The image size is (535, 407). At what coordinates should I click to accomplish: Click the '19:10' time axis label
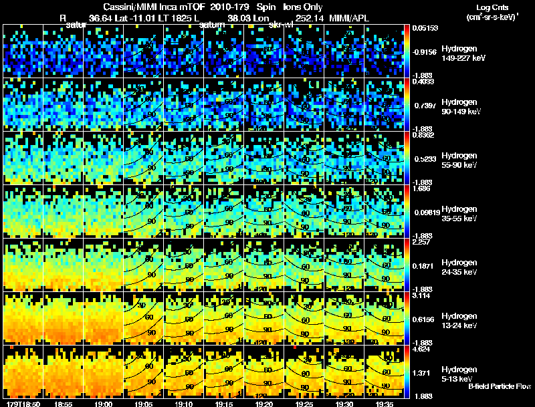tap(183, 404)
